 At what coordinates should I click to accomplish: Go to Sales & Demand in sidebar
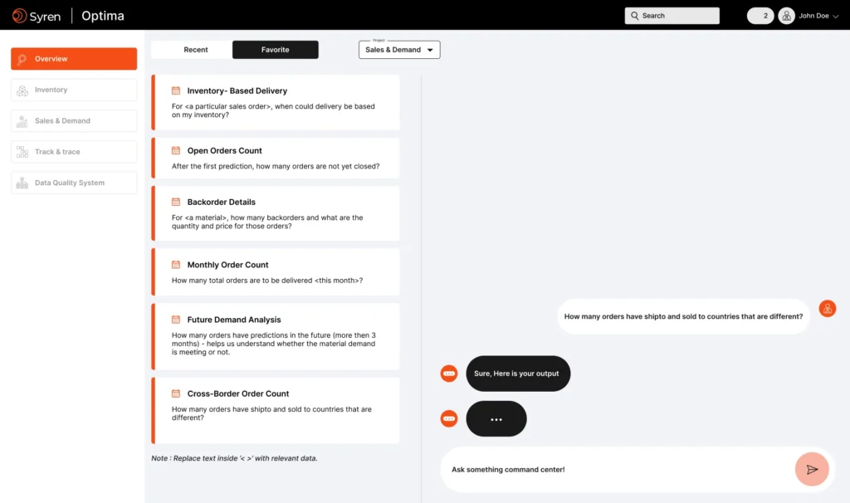(74, 121)
